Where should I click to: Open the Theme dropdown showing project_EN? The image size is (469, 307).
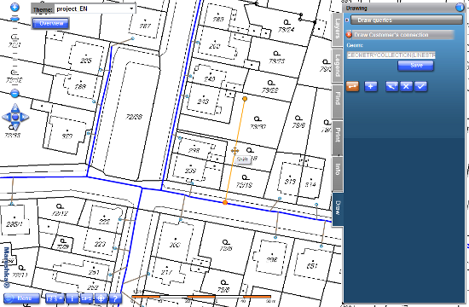(x=95, y=9)
